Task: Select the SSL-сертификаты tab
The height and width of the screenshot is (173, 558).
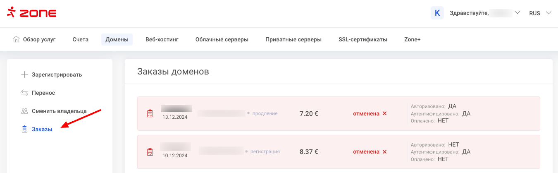Action: pyautogui.click(x=363, y=40)
